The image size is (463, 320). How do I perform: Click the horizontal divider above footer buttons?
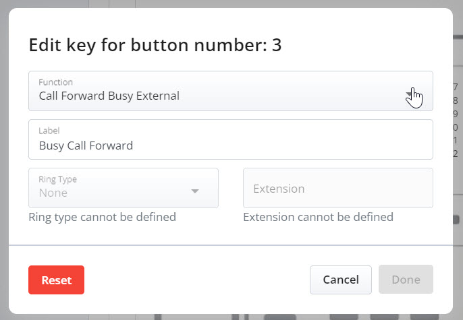[231, 245]
